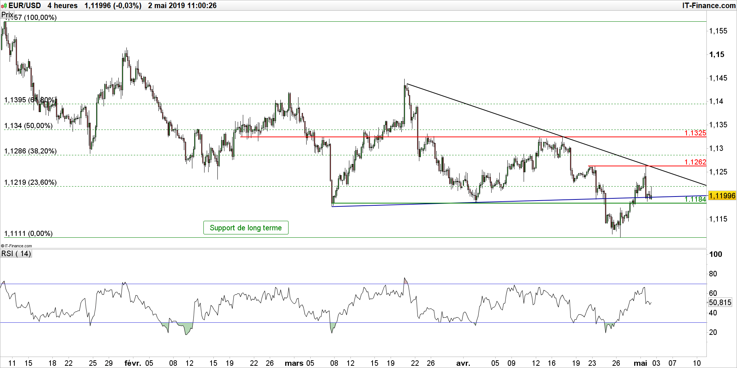
Task: Select the 1,1286 (38,20%) Fibonacci label
Action: pos(30,151)
